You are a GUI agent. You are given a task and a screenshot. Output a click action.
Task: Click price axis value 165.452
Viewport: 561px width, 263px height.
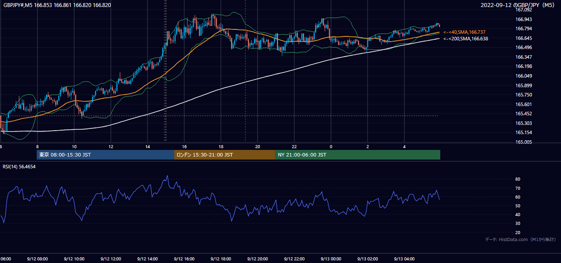click(524, 114)
